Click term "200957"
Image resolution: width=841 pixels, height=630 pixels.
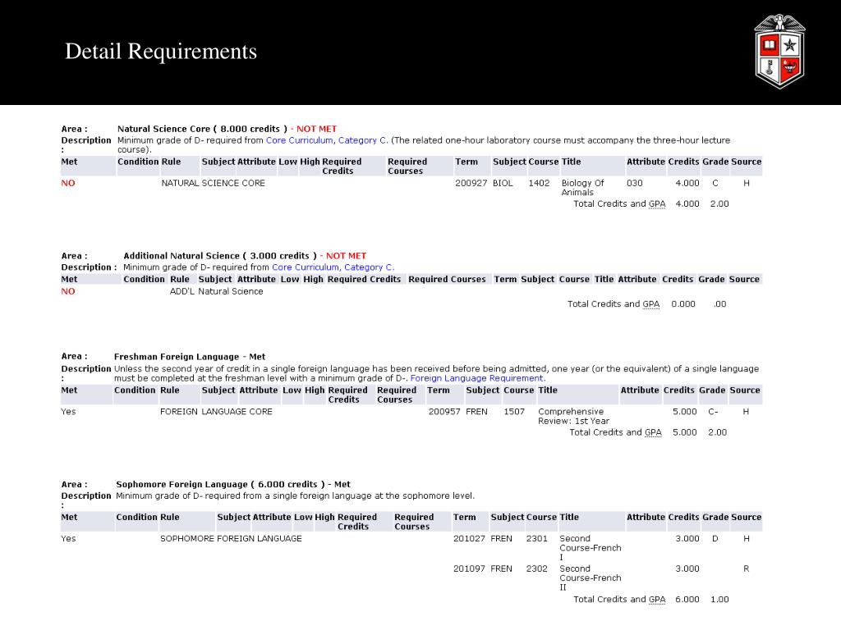pyautogui.click(x=444, y=412)
